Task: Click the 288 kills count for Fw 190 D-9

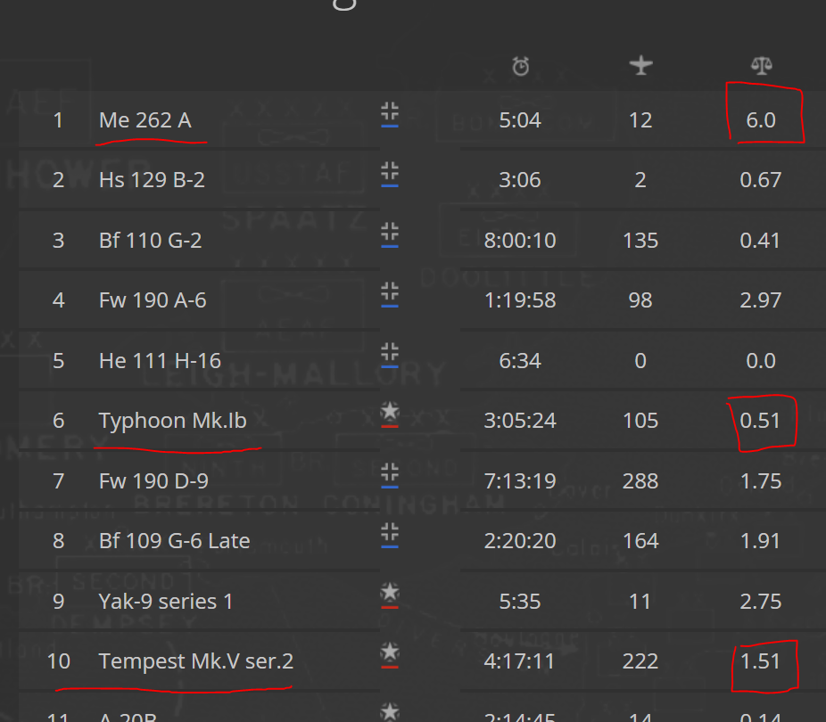Action: [640, 481]
